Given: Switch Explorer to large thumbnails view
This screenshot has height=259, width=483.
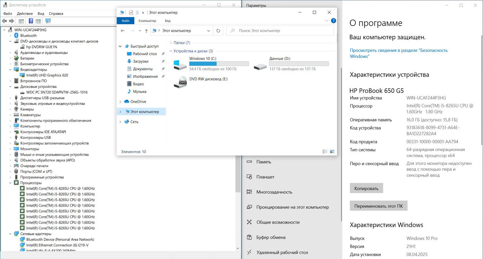Looking at the screenshot, I should 332,152.
